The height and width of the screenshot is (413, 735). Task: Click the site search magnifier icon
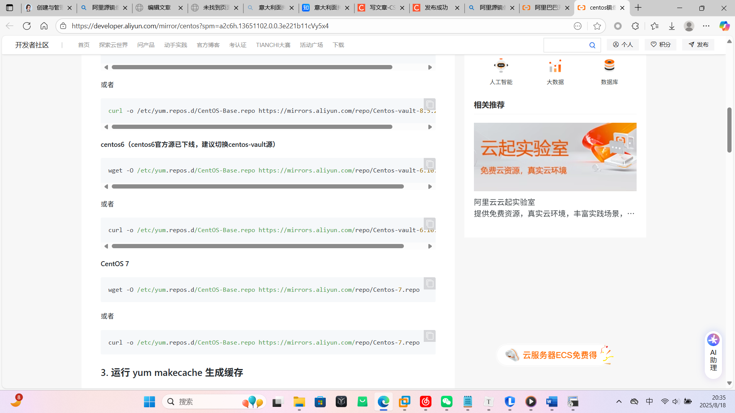coord(592,45)
